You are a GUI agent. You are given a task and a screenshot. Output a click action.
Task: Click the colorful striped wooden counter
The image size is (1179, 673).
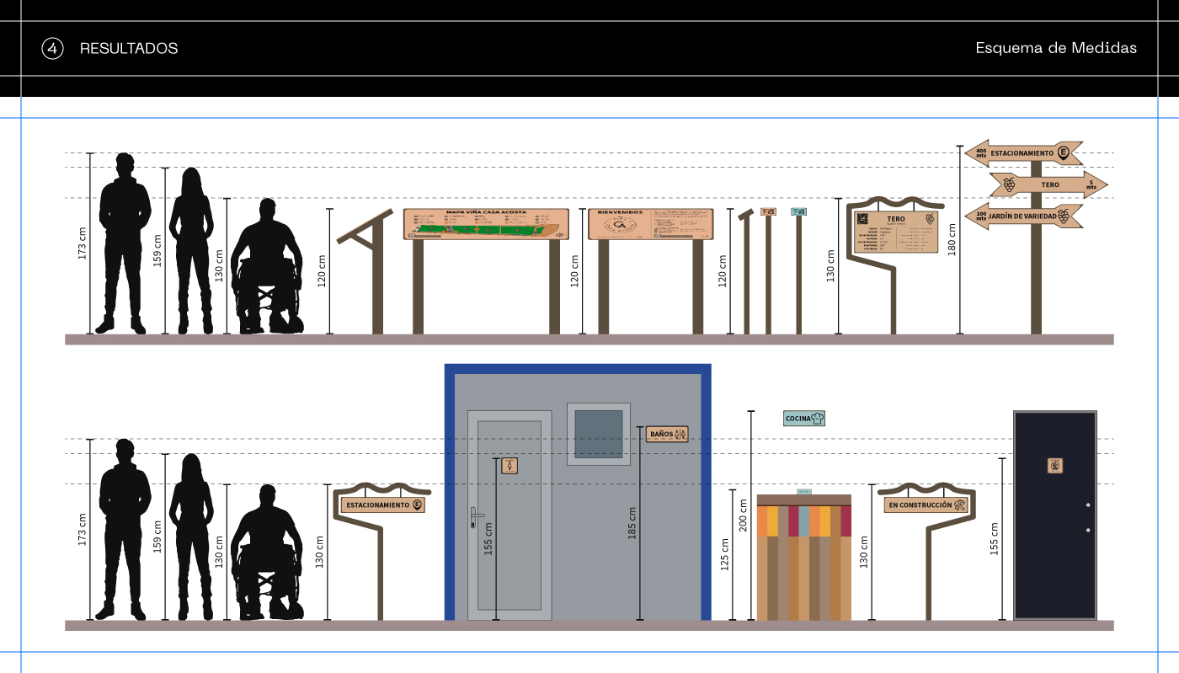803,560
